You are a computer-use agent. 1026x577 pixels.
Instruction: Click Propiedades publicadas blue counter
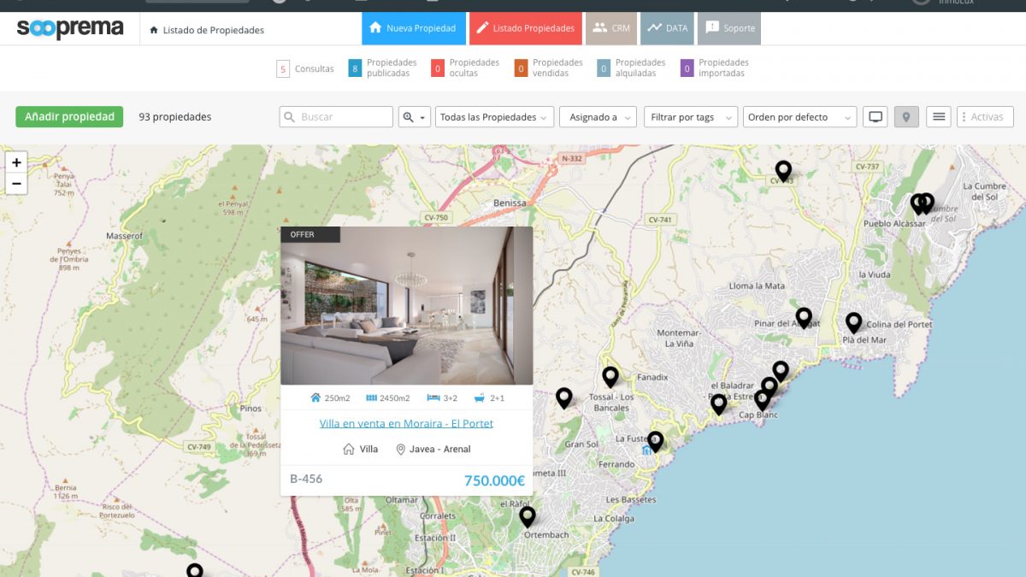(x=355, y=68)
